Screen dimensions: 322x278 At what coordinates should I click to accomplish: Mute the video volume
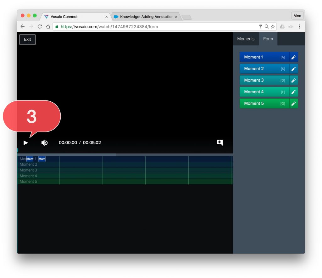tap(44, 143)
